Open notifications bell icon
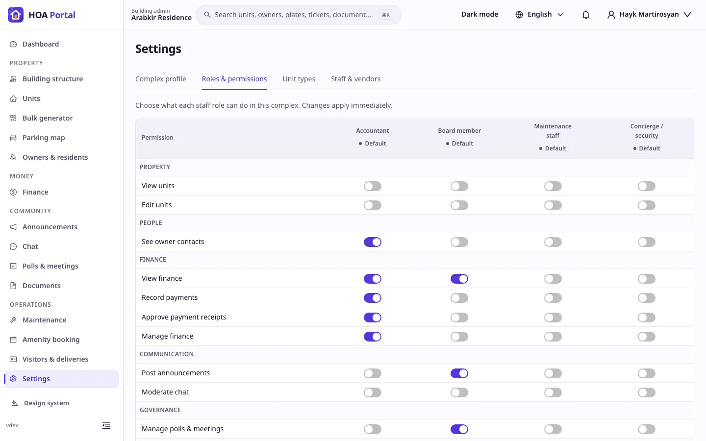 (586, 15)
